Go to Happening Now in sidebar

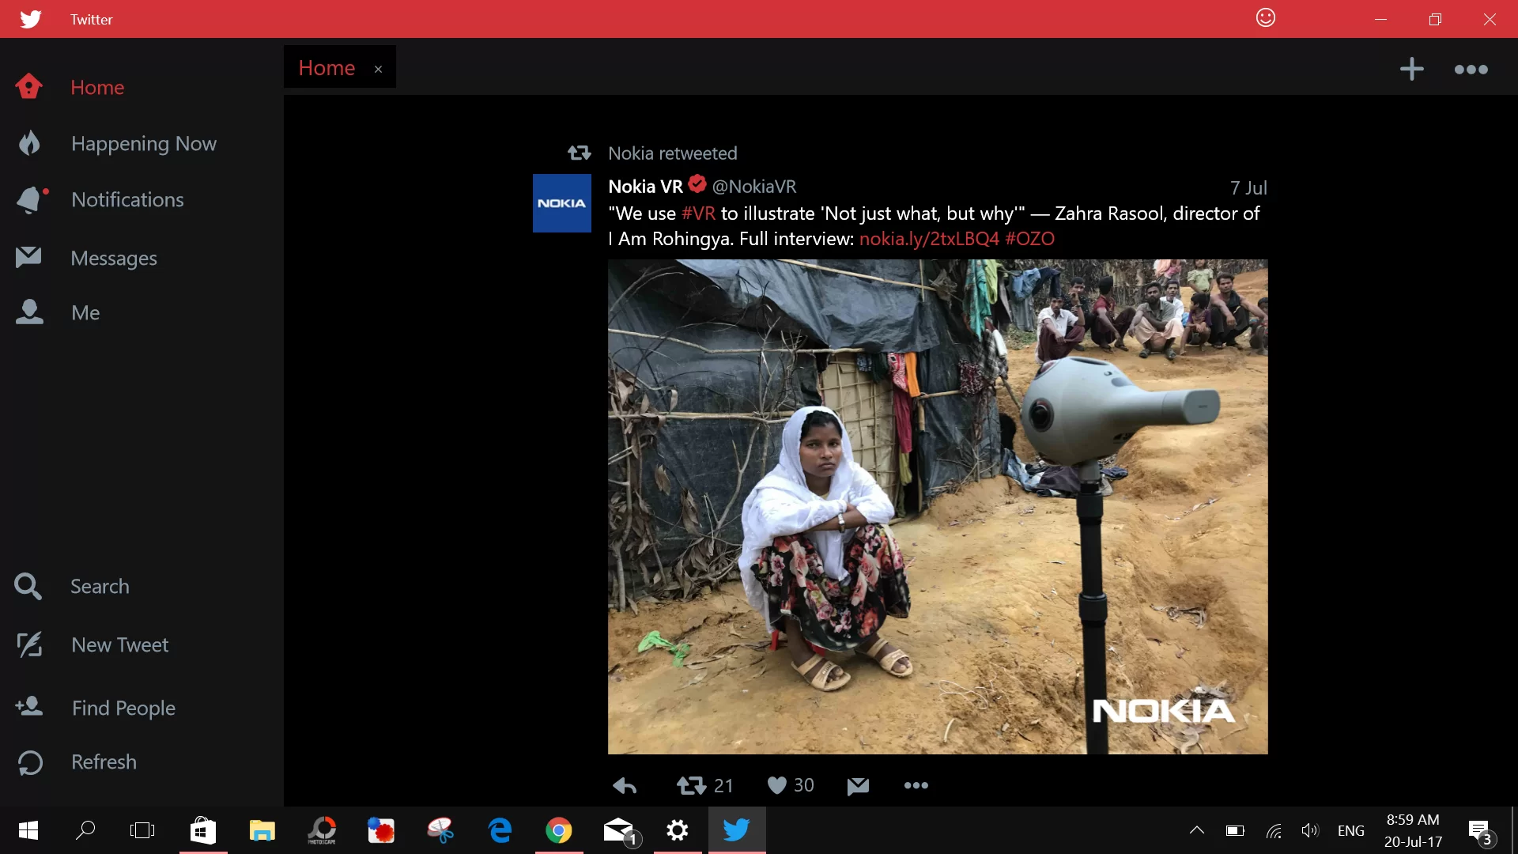(143, 144)
